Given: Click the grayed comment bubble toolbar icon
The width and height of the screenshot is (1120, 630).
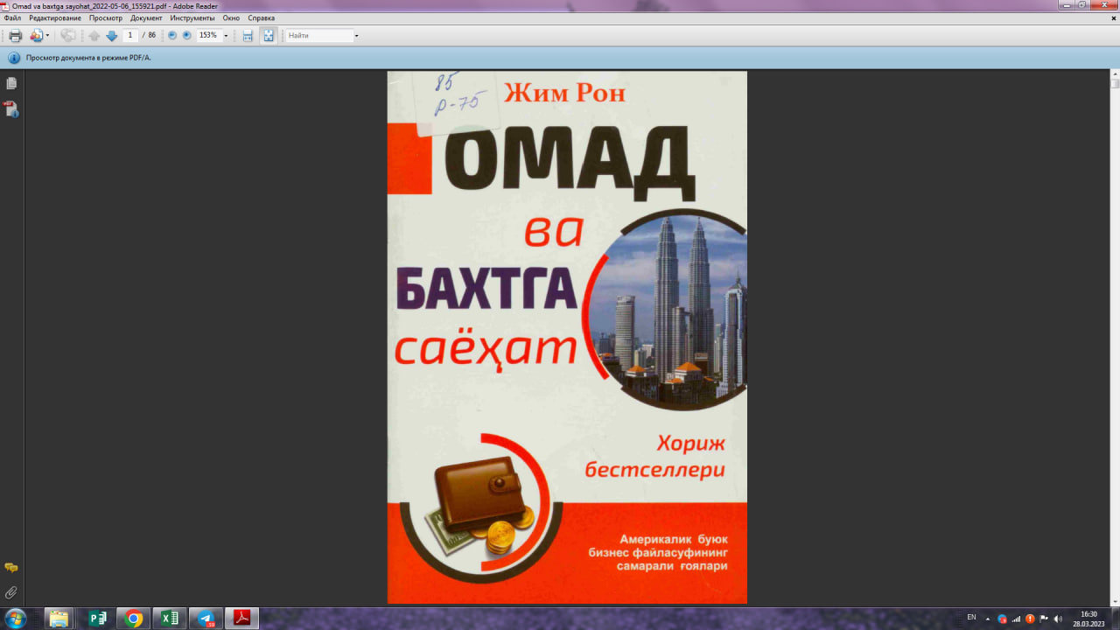Looking at the screenshot, I should (x=67, y=36).
